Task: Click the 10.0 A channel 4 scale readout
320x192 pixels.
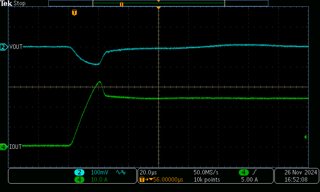Action: (x=100, y=180)
